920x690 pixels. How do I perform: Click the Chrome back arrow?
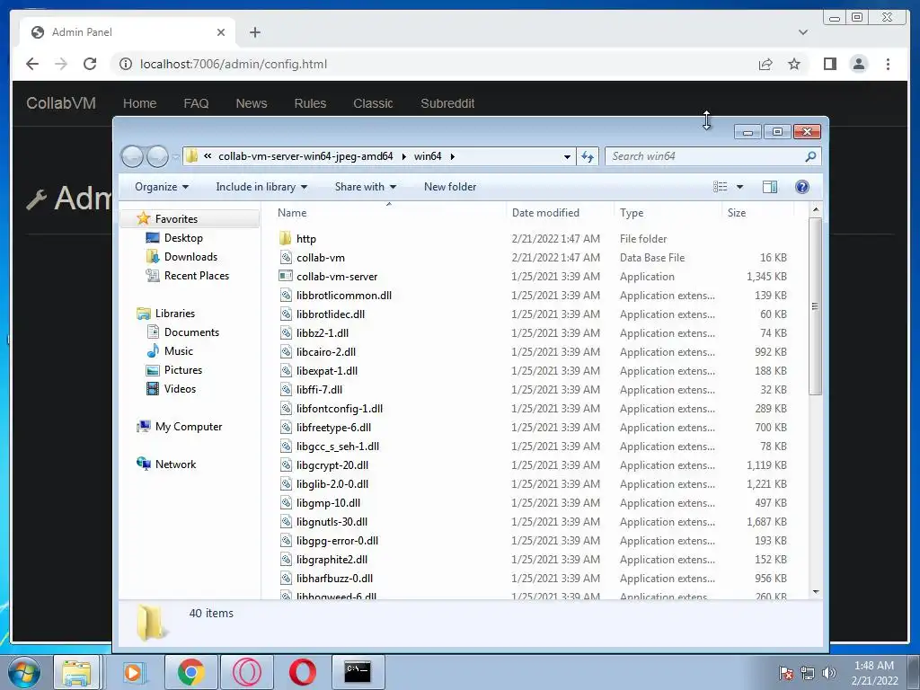pos(32,64)
